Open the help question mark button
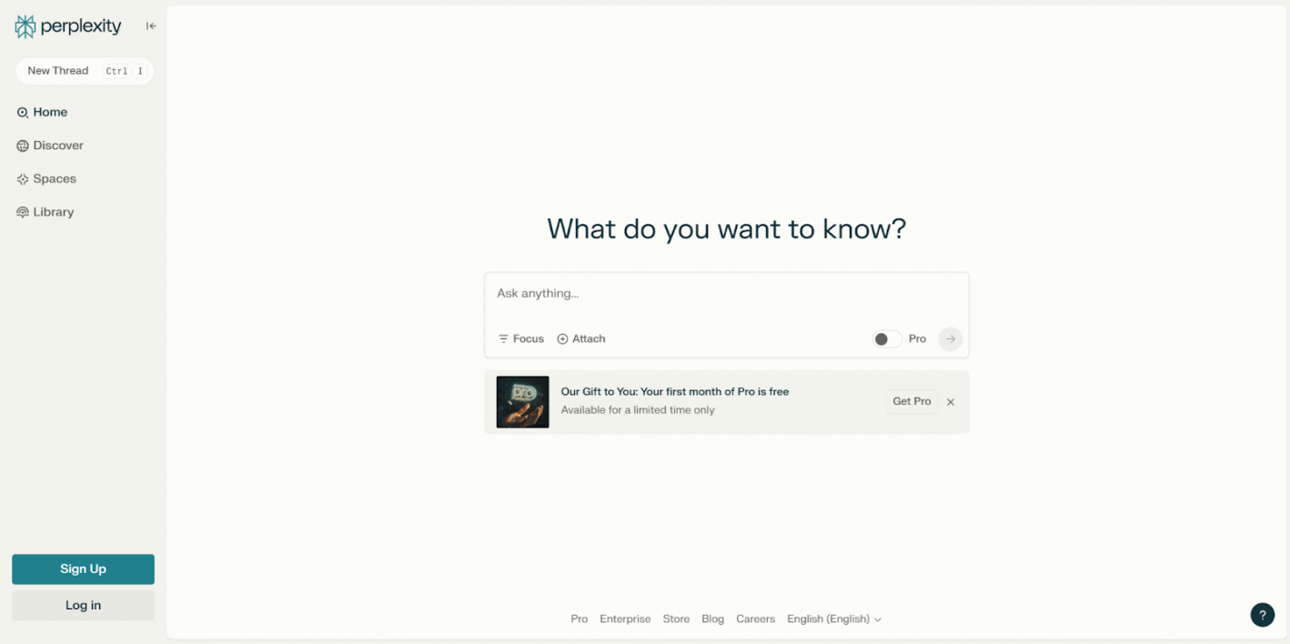The image size is (1290, 644). (1263, 616)
